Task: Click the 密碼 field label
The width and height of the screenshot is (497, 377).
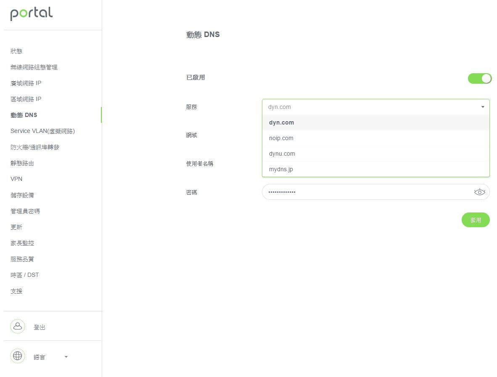Action: pyautogui.click(x=191, y=192)
